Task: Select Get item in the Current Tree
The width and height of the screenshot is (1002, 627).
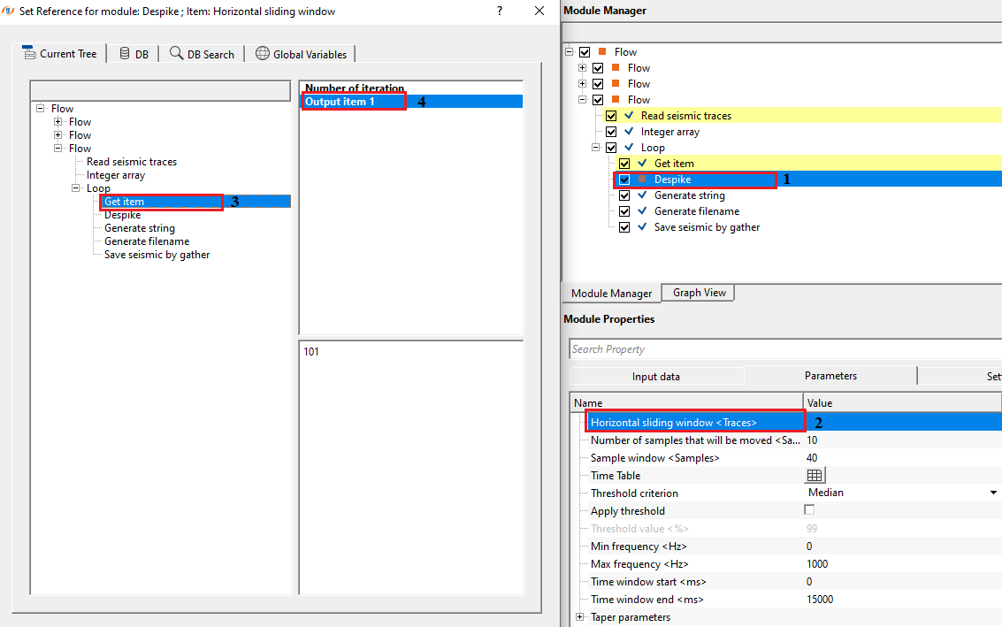Action: [124, 202]
